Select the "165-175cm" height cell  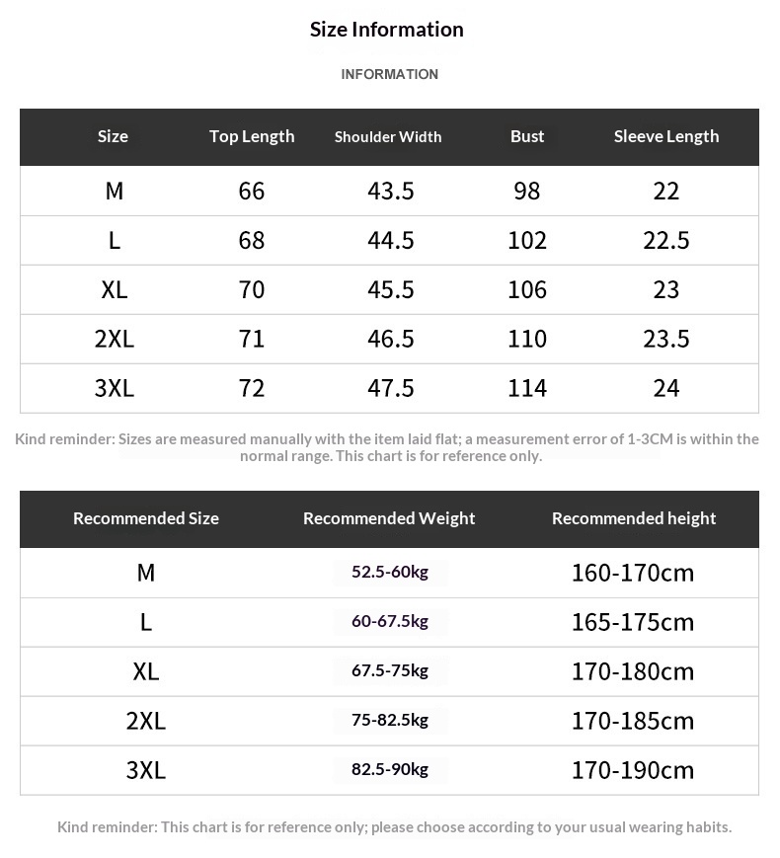tap(633, 622)
